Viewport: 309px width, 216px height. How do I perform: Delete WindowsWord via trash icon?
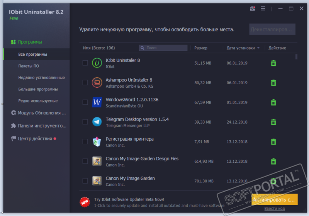point(273,102)
